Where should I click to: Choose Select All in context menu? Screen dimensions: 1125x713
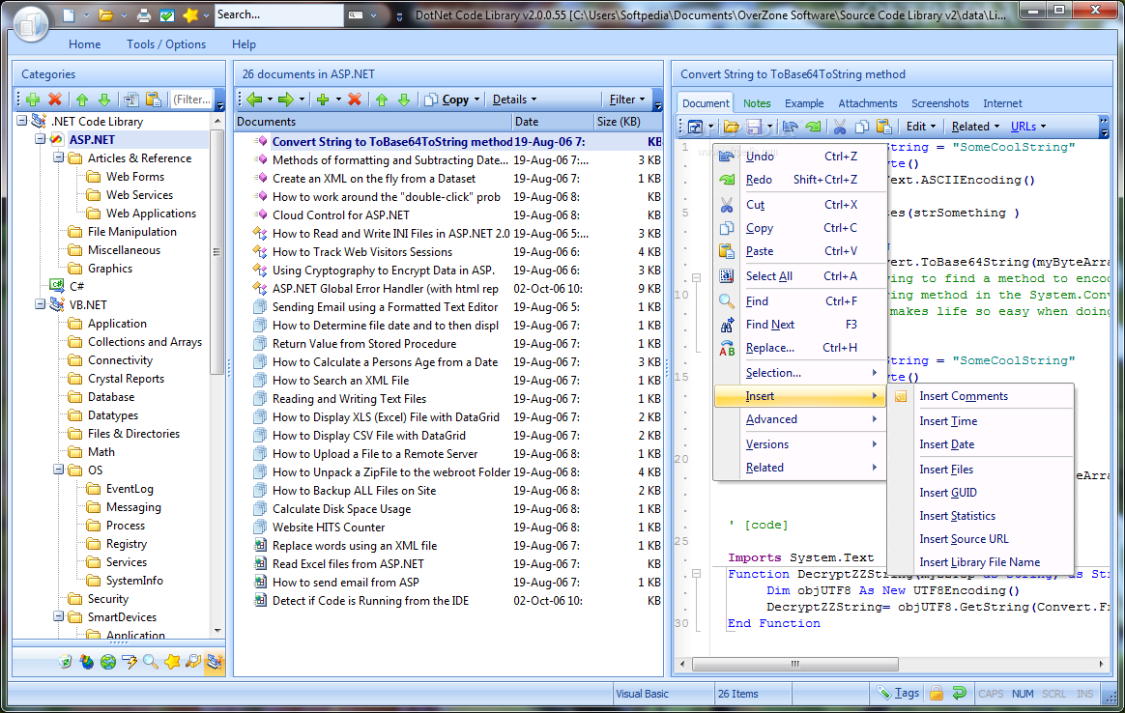pyautogui.click(x=800, y=276)
